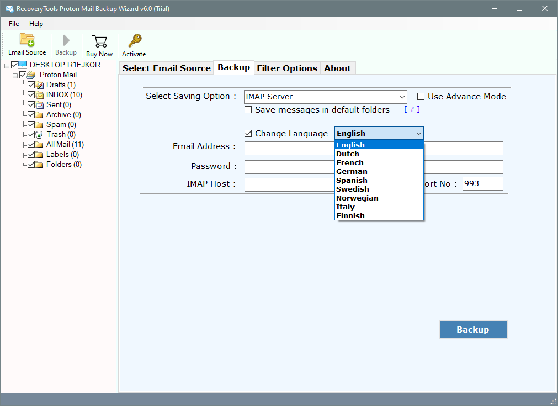This screenshot has width=558, height=406.
Task: Choose Dutch from language list
Action: (379, 154)
